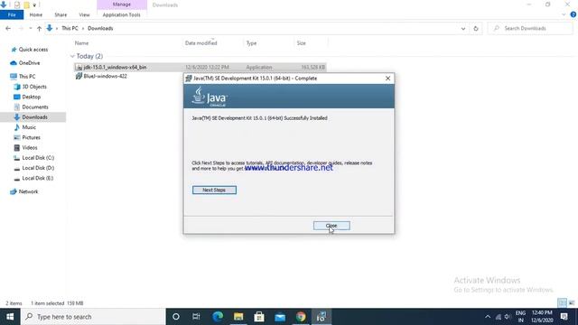This screenshot has width=578, height=325.
Task: Open File Explorer from taskbar
Action: [x=238, y=317]
